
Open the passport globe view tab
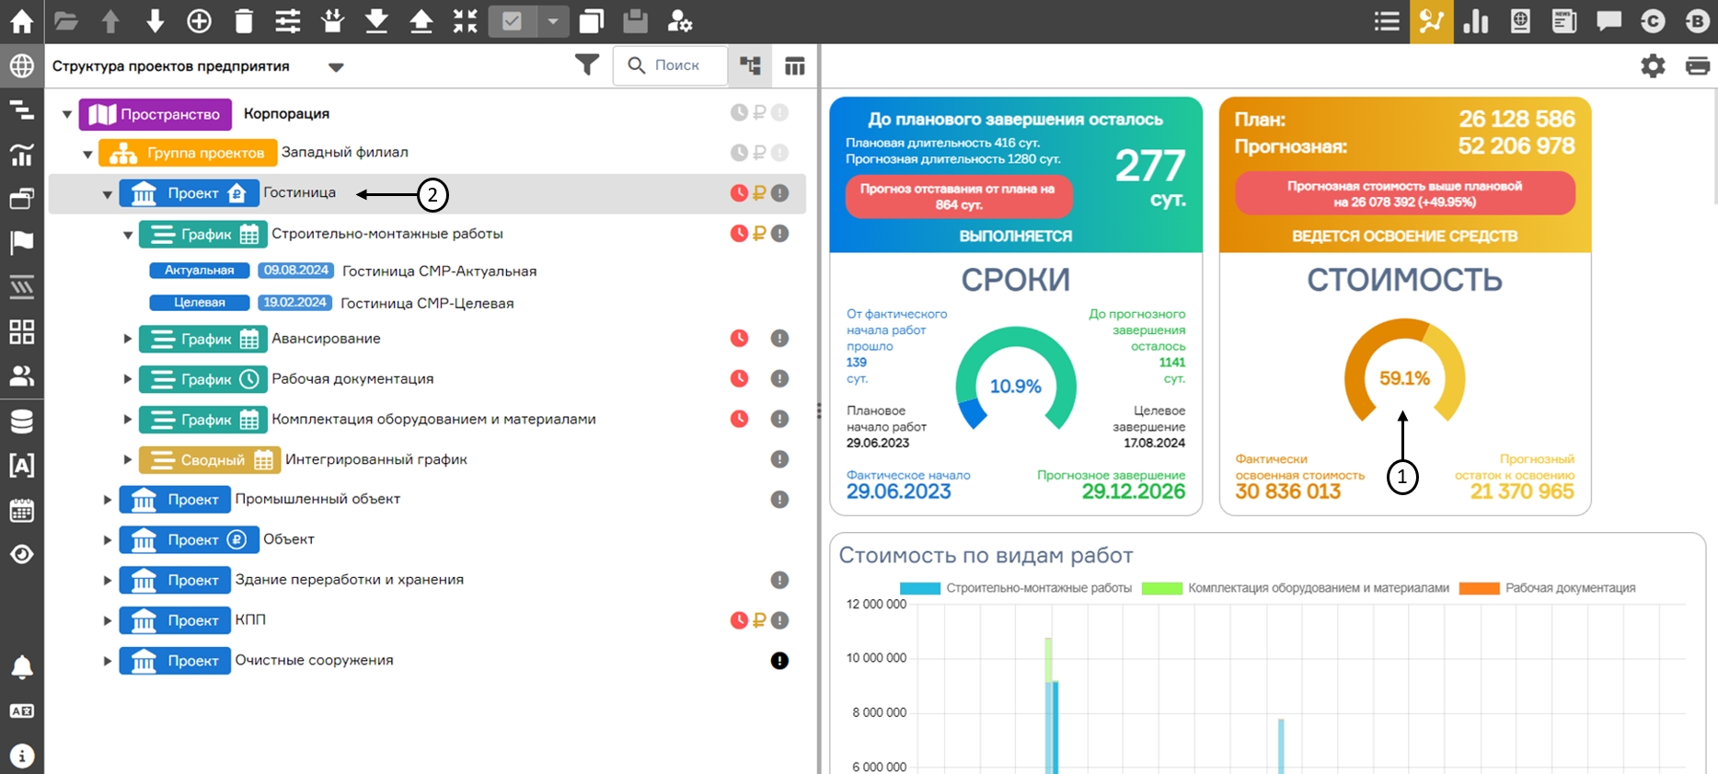point(1520,21)
